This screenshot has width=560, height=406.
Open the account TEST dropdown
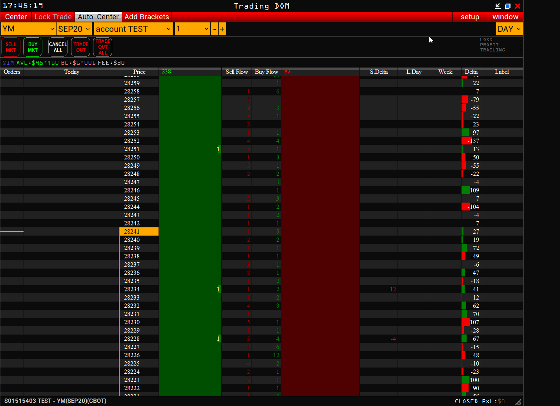tap(133, 29)
